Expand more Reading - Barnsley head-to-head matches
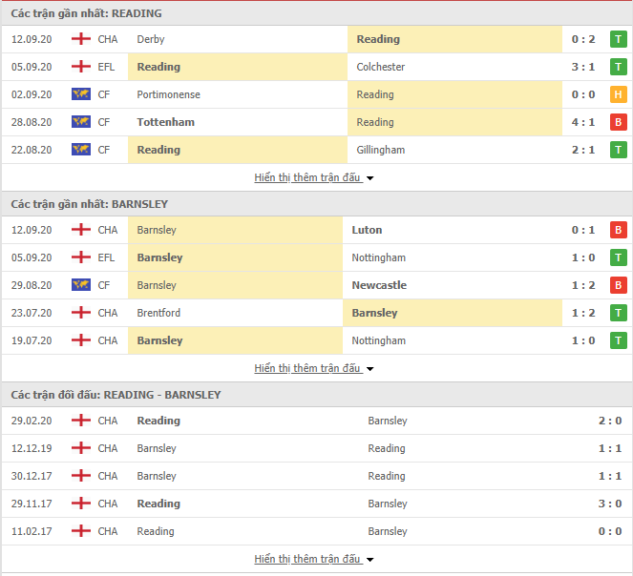 [x=314, y=559]
